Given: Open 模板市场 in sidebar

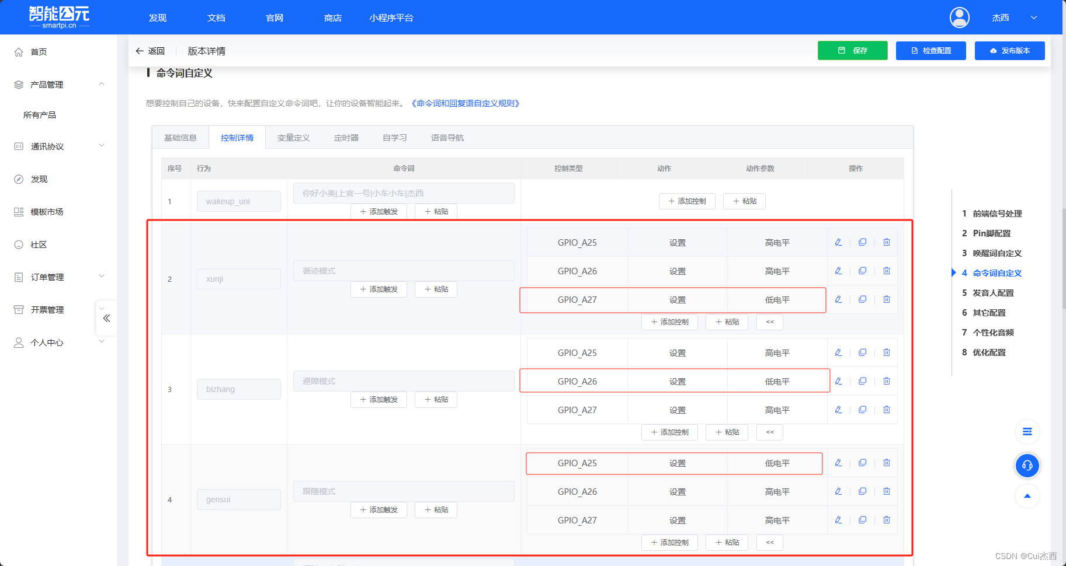Looking at the screenshot, I should tap(47, 212).
